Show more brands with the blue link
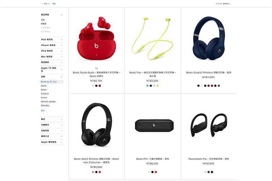Screen dimensions: 272x181 [43, 110]
